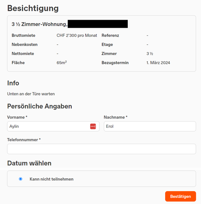
Task: Click the 'Telefonnummer *' field label
Action: 24,140
